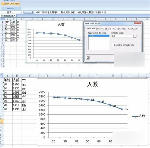Switch to the Chart Size tab
Viewport: 150px width, 148px height.
[x=101, y=29]
